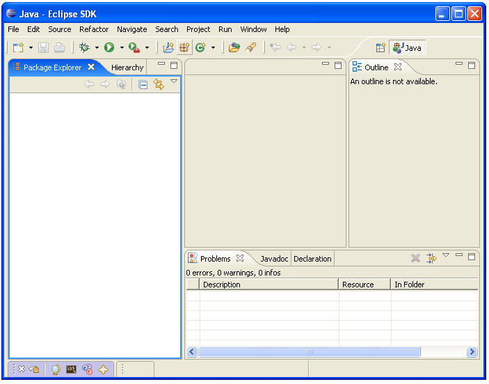Click the Problems horizontal scrollbar thumb
The image size is (489, 384).
point(310,352)
